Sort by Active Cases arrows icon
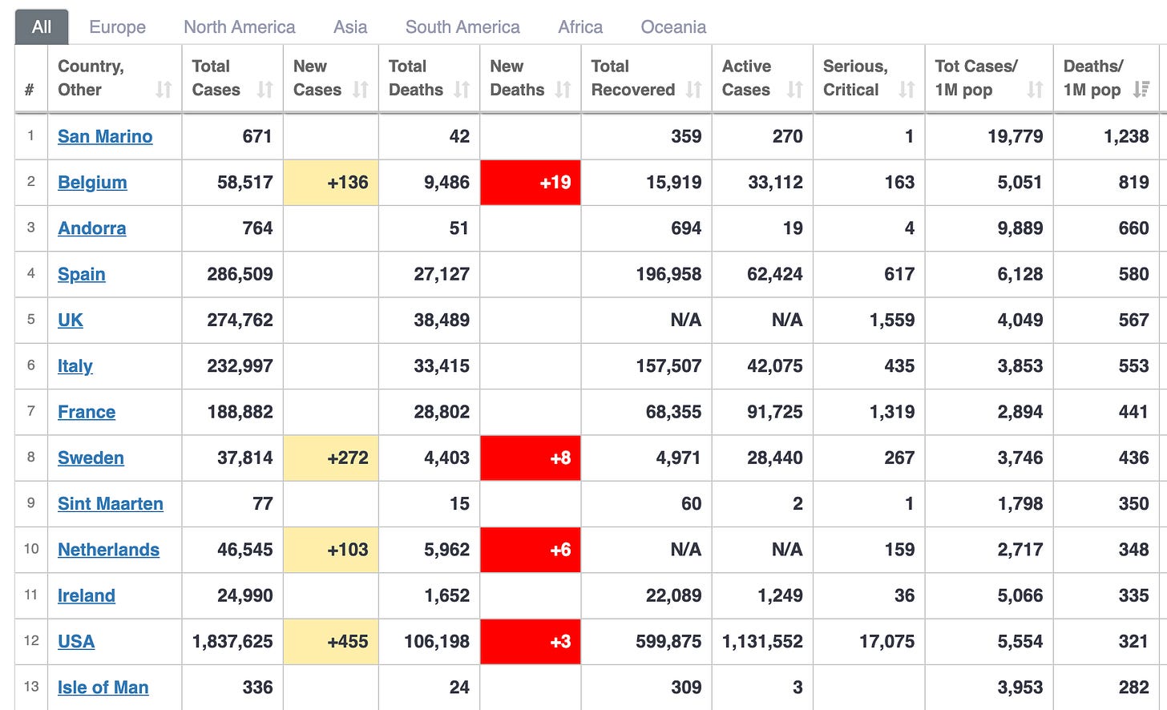This screenshot has height=710, width=1167. click(795, 90)
